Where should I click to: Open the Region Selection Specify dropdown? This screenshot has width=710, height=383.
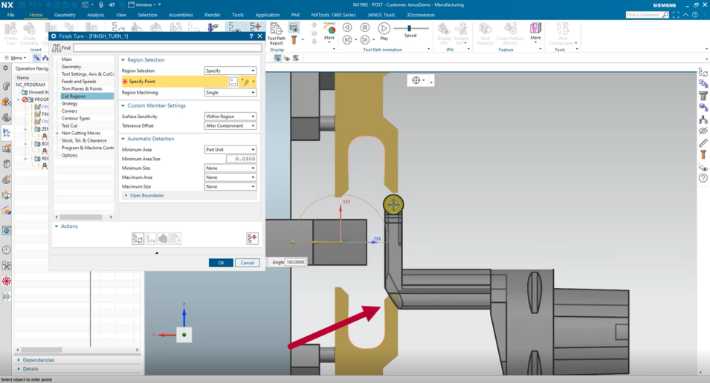pyautogui.click(x=230, y=71)
